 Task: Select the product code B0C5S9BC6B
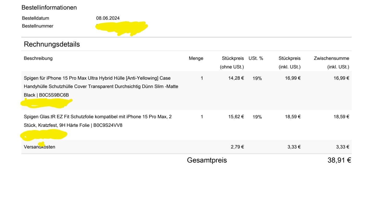pos(54,95)
